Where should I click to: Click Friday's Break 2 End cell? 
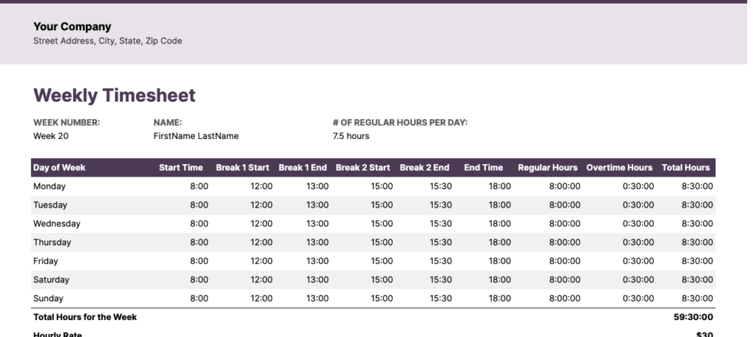(x=440, y=261)
